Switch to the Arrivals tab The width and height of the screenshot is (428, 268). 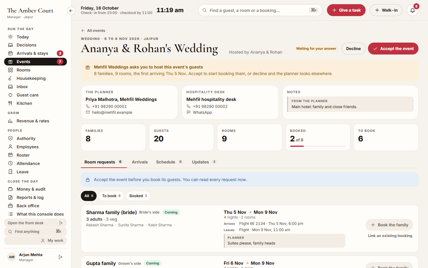pyautogui.click(x=140, y=162)
